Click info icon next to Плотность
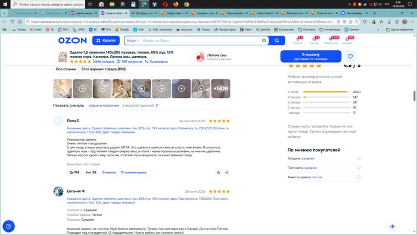The width and height of the screenshot is (417, 235). point(359,168)
